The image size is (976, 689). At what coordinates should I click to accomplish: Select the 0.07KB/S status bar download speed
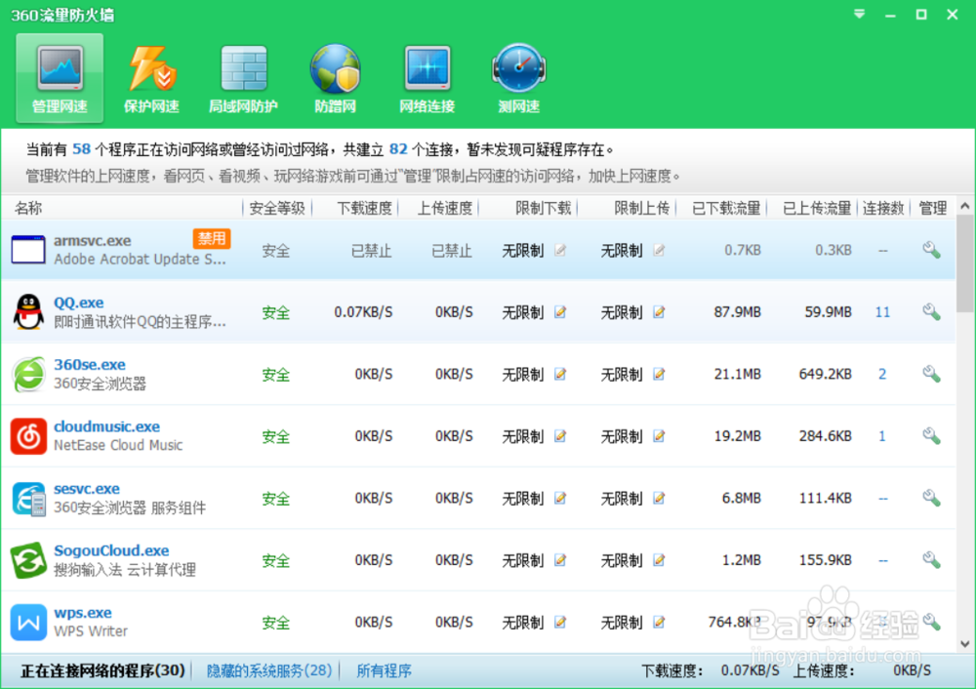[x=750, y=670]
